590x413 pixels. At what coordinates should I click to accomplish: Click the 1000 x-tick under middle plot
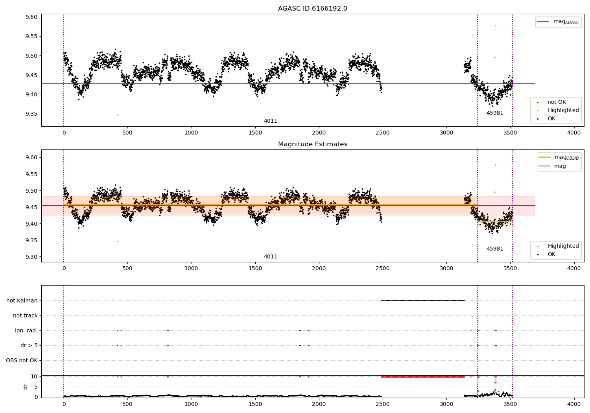[191, 269]
